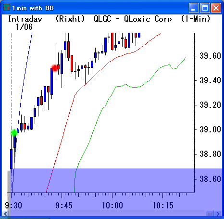
Task: Click the red exit marker dot
Action: [55, 68]
